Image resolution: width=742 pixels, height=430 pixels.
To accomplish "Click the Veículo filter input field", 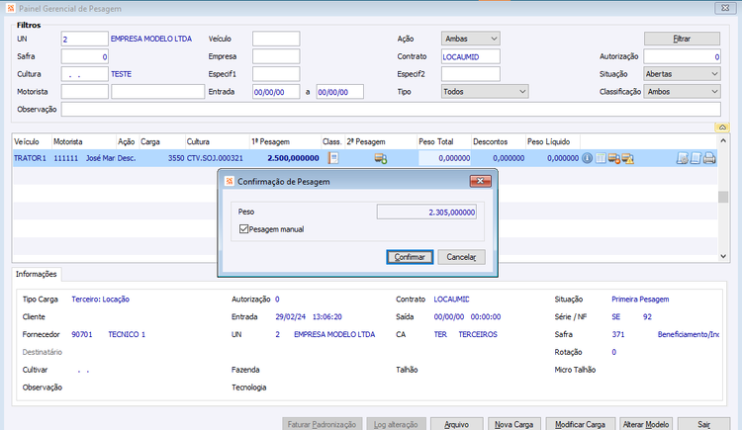I will [276, 39].
